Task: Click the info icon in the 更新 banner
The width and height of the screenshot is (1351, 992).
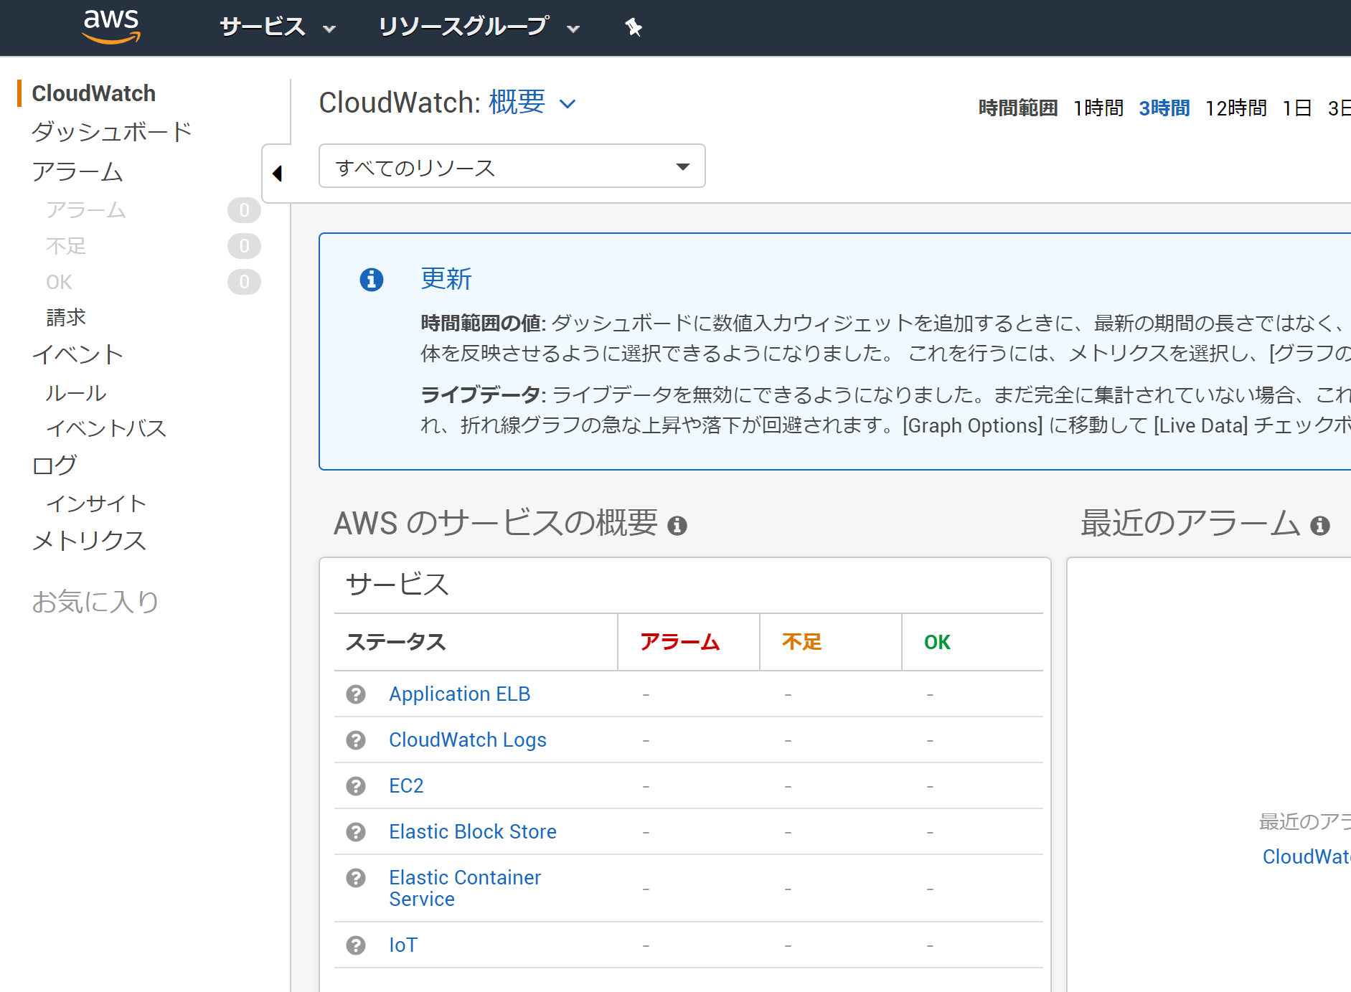Action: coord(372,279)
